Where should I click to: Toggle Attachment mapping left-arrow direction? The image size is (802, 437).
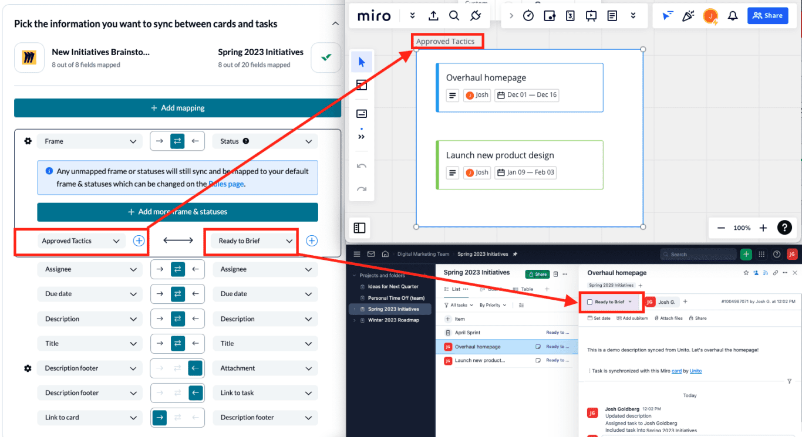click(196, 368)
